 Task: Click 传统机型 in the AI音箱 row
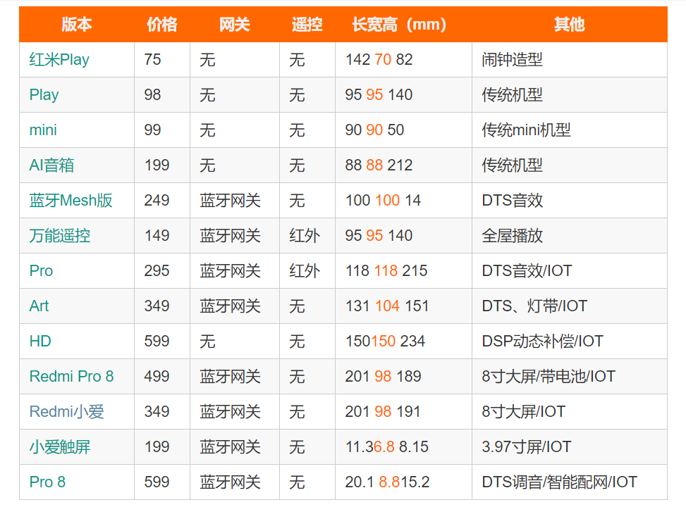tap(513, 165)
